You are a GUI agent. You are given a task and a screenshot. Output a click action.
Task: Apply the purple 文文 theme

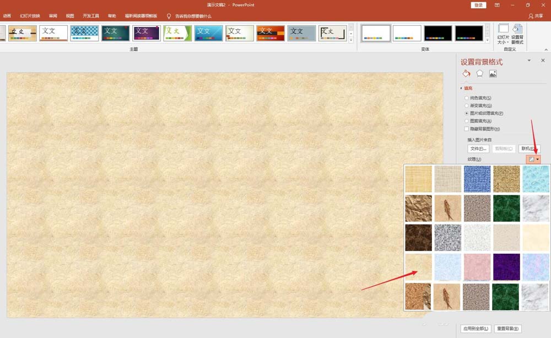coord(147,34)
